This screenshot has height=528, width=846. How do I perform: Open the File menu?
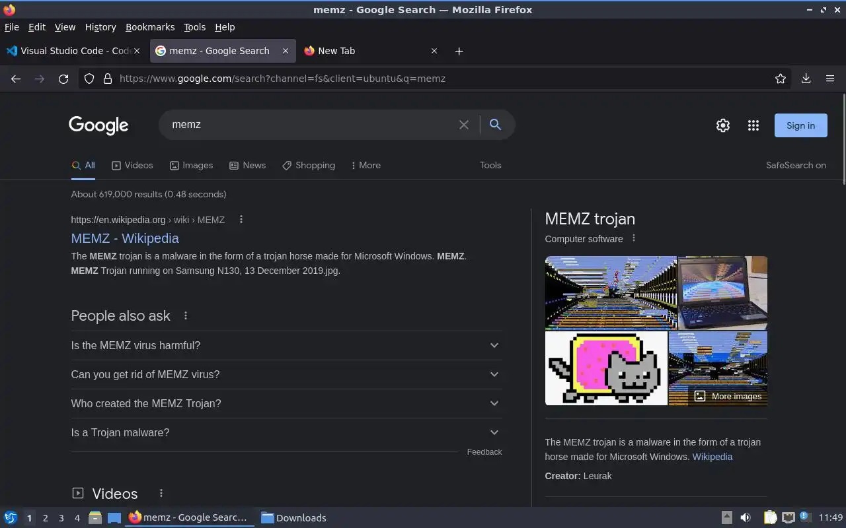pyautogui.click(x=11, y=27)
